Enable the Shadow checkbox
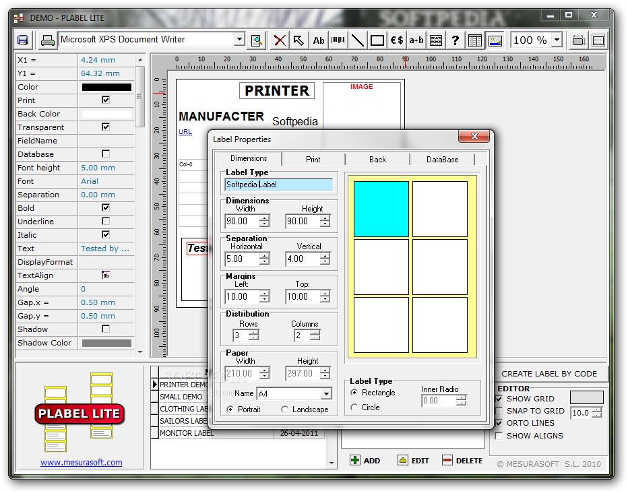The height and width of the screenshot is (493, 628). pos(106,329)
